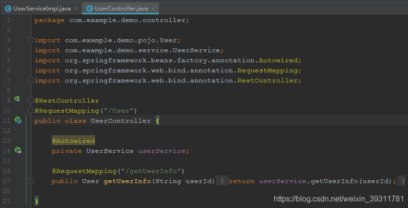Screen dimensions: 408x208
Task: Click line number 13 in the gutter
Action: click(7, 140)
